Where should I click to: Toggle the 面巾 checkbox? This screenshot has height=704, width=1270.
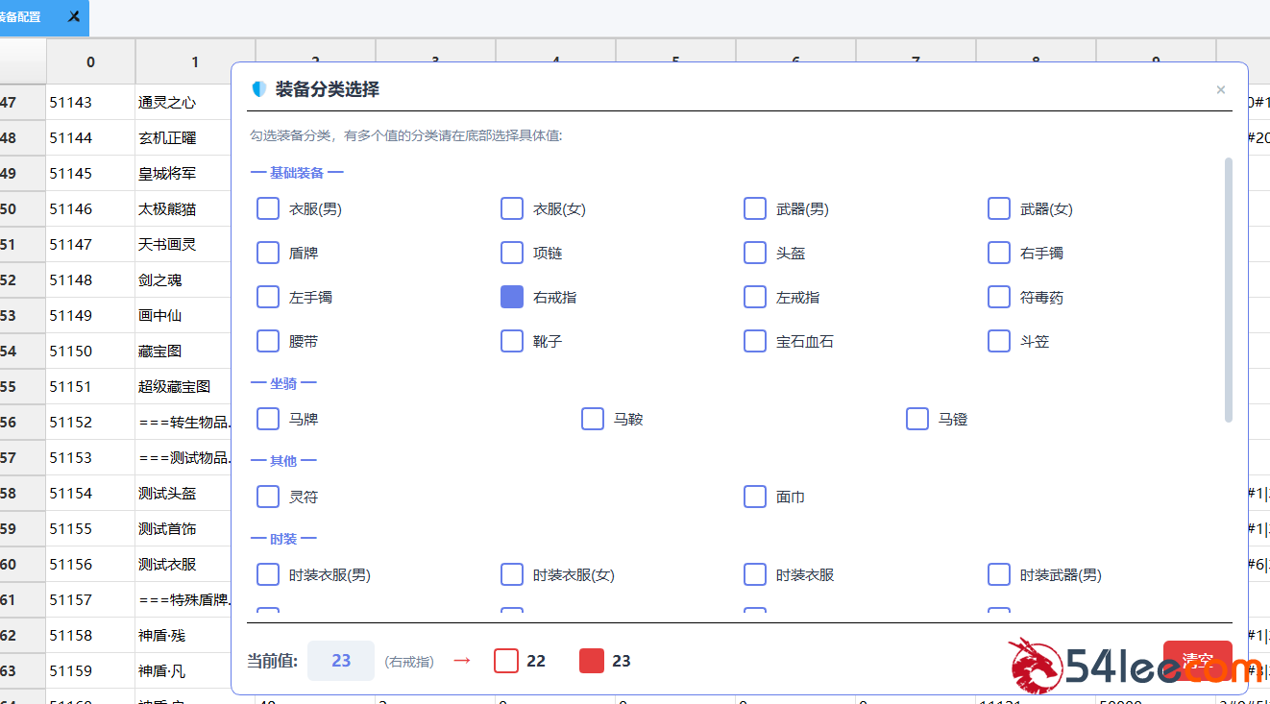click(x=755, y=497)
